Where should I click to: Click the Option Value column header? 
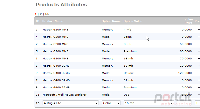[133, 21]
